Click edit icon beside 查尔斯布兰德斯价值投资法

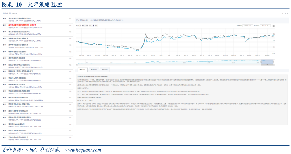pos(5,45)
